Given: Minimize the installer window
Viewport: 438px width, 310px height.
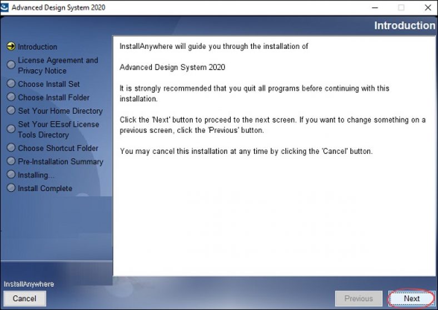Looking at the screenshot, I should click(375, 8).
